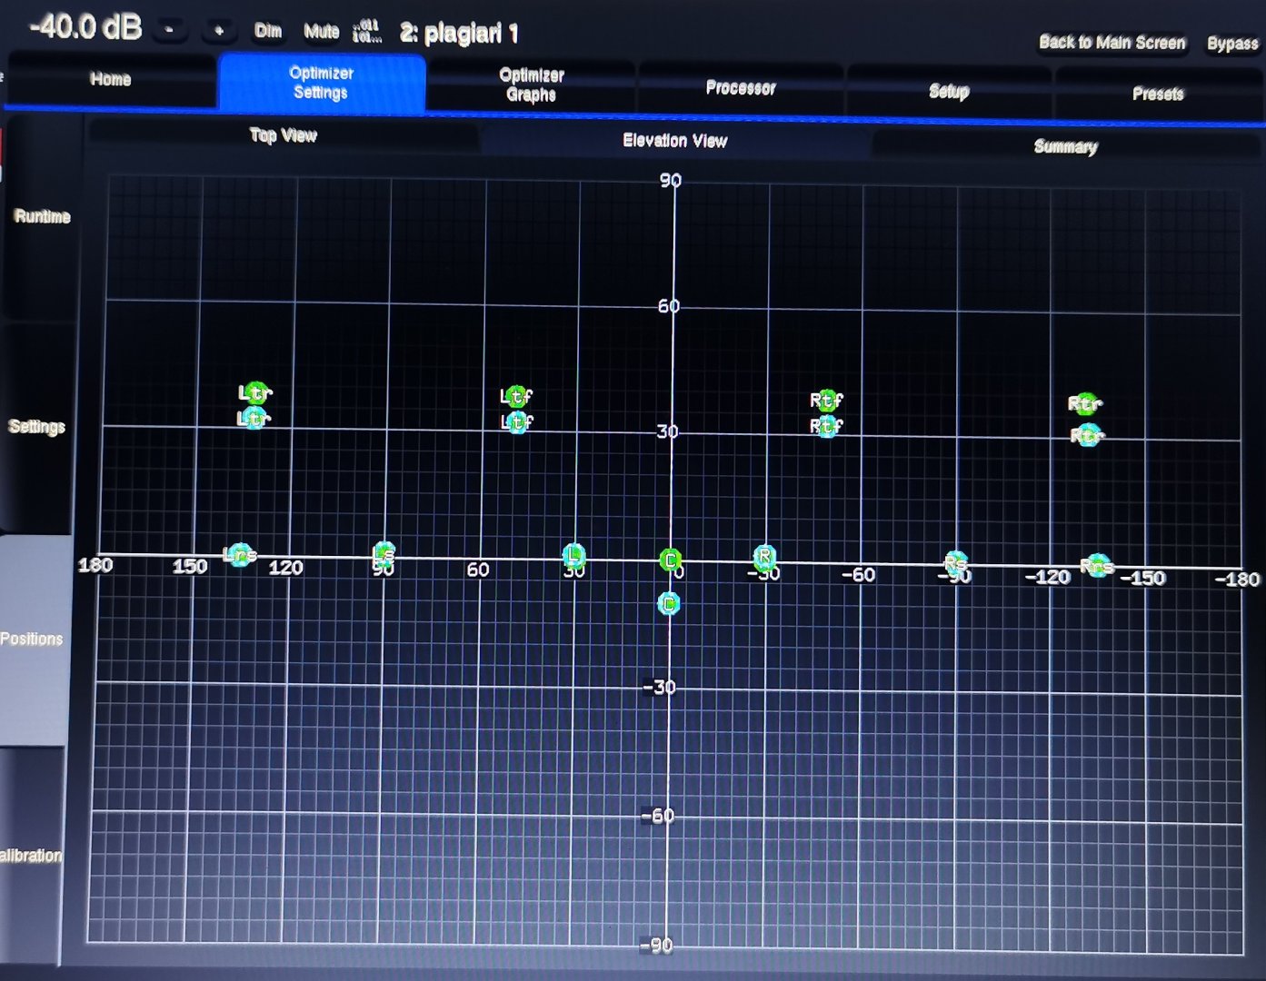Open the Summary tab

click(x=1065, y=146)
